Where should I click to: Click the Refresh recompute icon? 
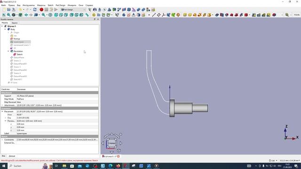pyautogui.click(x=35, y=9)
